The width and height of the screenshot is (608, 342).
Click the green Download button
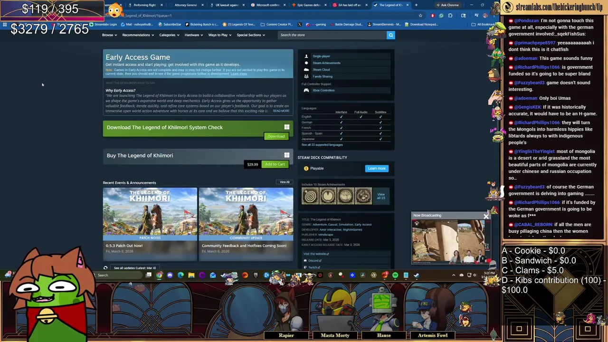click(276, 136)
